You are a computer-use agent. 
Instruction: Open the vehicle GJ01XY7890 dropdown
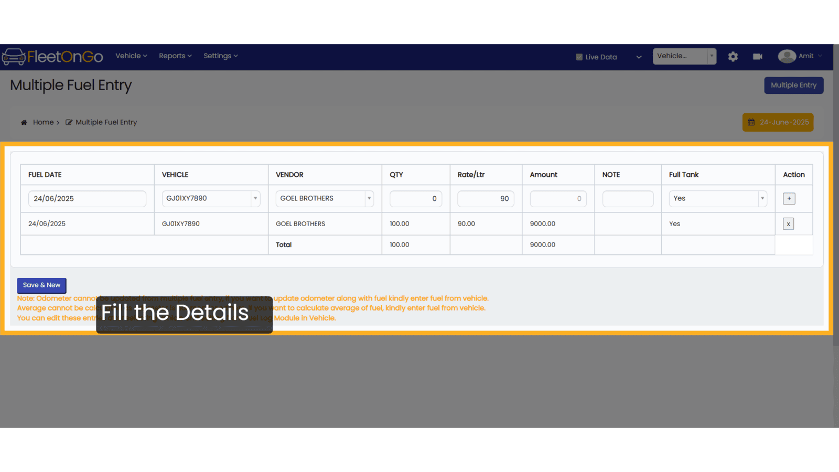(211, 199)
